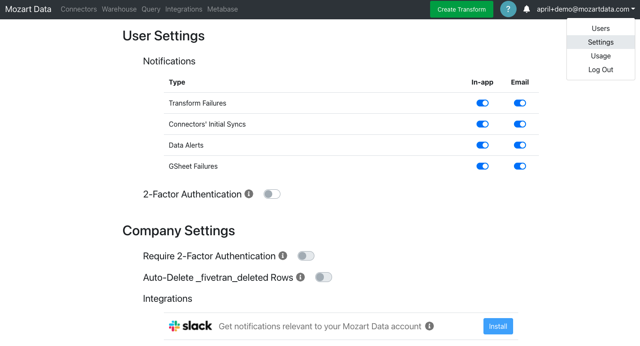Switch off GSheet Failures In-app notification

click(483, 166)
